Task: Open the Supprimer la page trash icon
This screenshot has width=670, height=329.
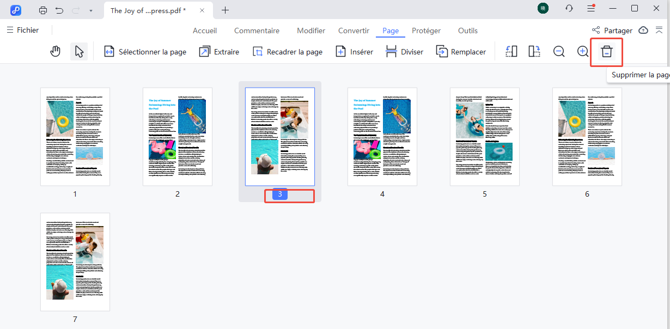Action: tap(606, 51)
